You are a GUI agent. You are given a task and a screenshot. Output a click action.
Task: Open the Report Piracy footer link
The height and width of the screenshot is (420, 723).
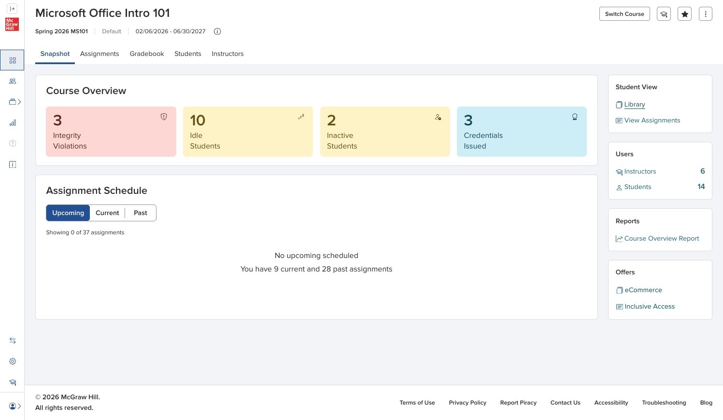pyautogui.click(x=518, y=403)
